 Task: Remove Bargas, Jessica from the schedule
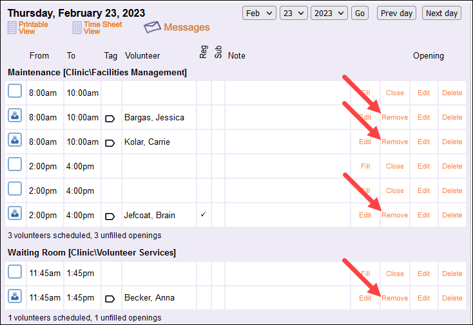394,117
